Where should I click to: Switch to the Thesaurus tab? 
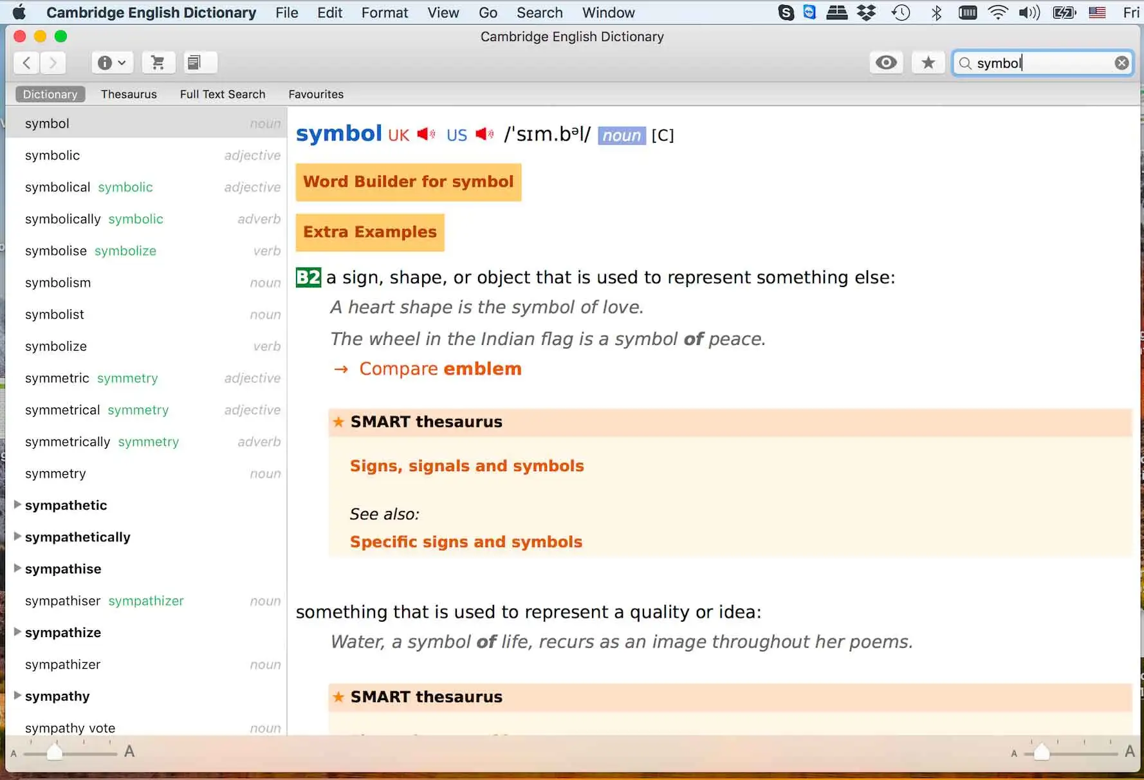(129, 94)
